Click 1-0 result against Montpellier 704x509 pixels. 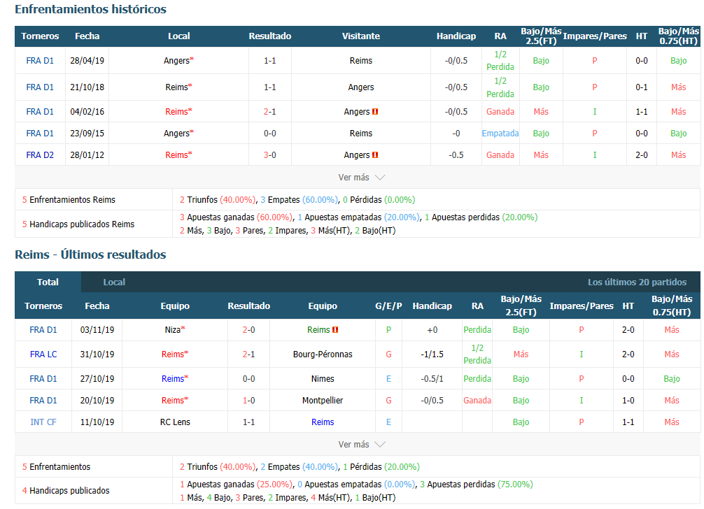(x=248, y=400)
